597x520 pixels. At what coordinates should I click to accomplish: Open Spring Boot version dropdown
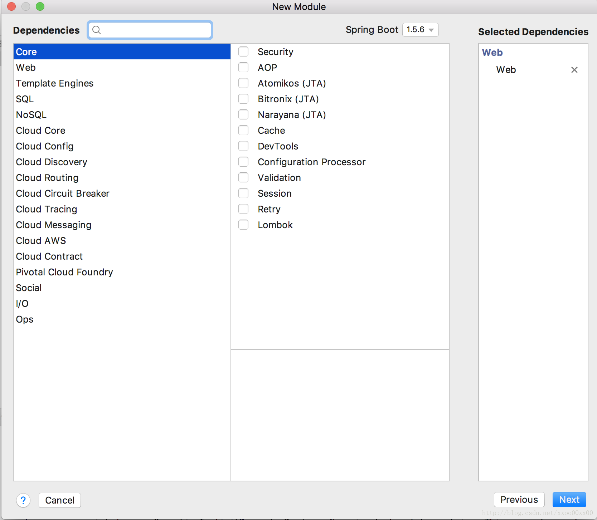click(420, 30)
